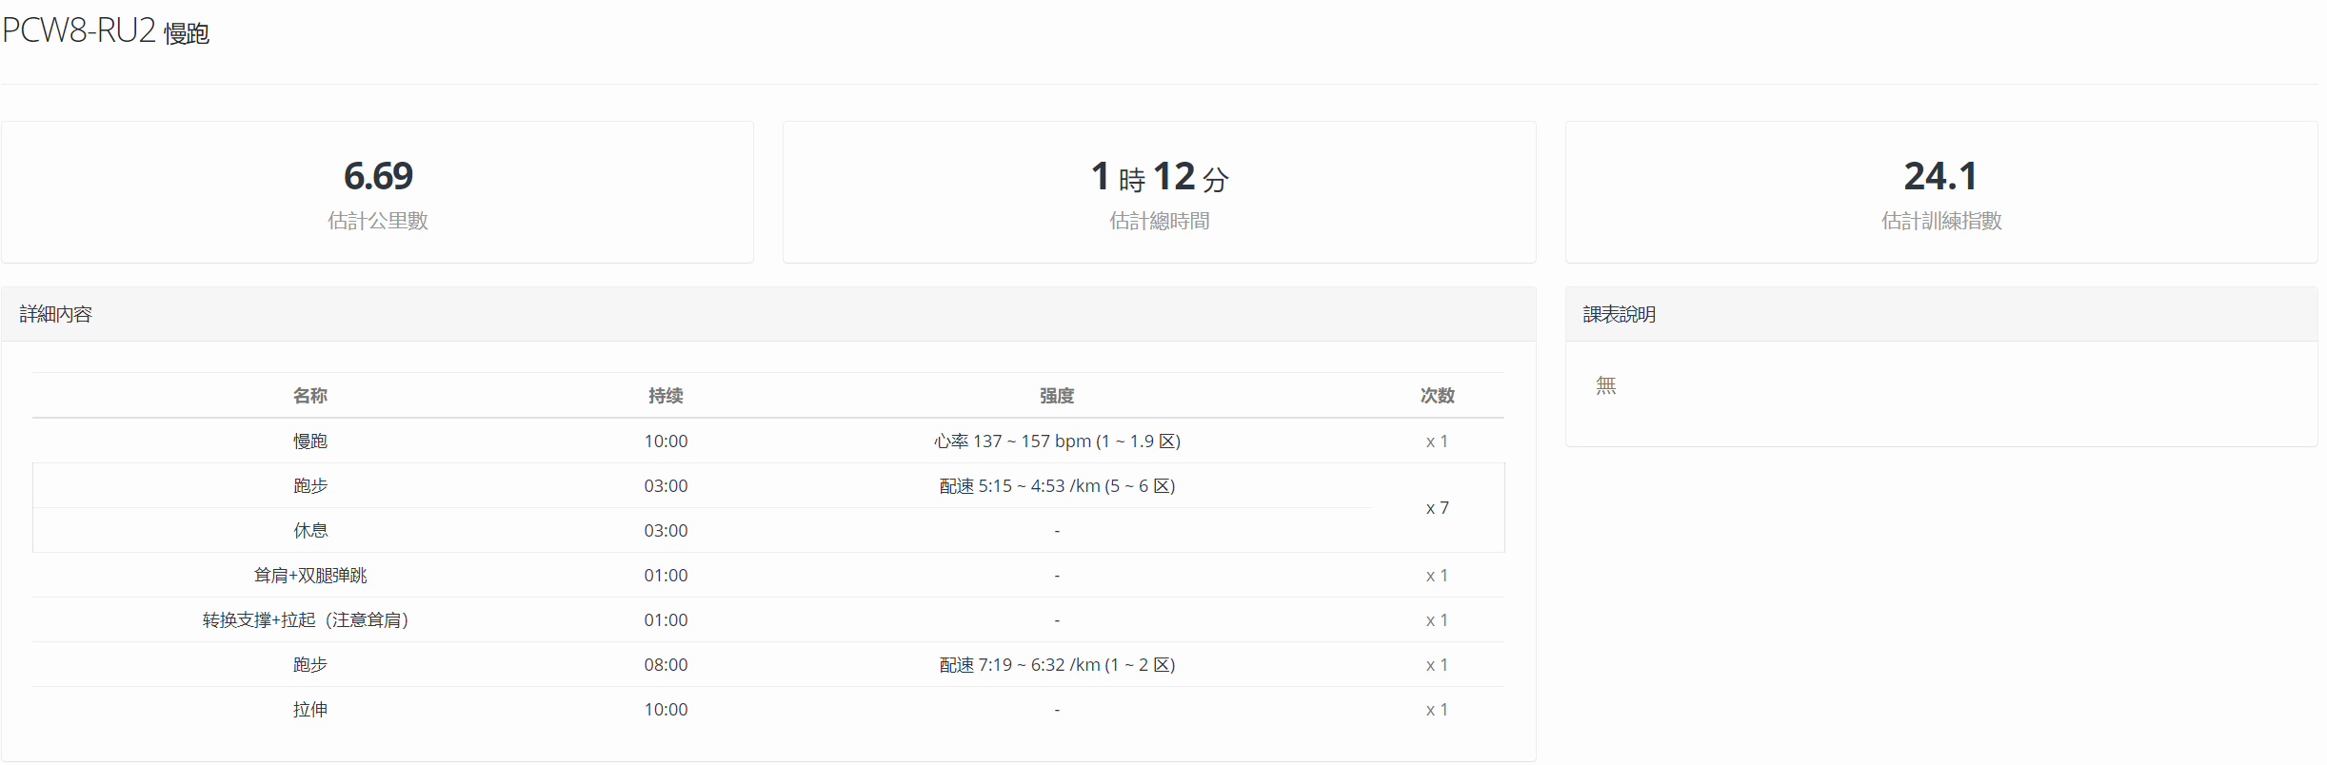Viewport: 2327px width, 765px height.
Task: Click the 24.1 training index card
Action: tap(1940, 192)
